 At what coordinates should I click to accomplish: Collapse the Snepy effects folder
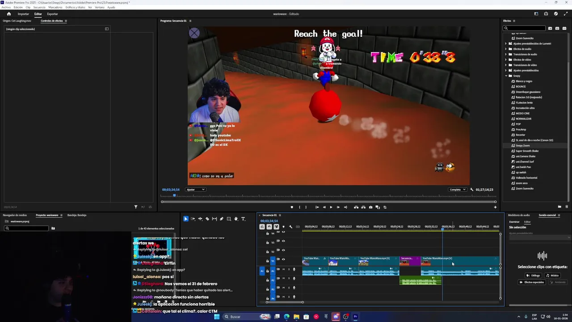coord(506,76)
